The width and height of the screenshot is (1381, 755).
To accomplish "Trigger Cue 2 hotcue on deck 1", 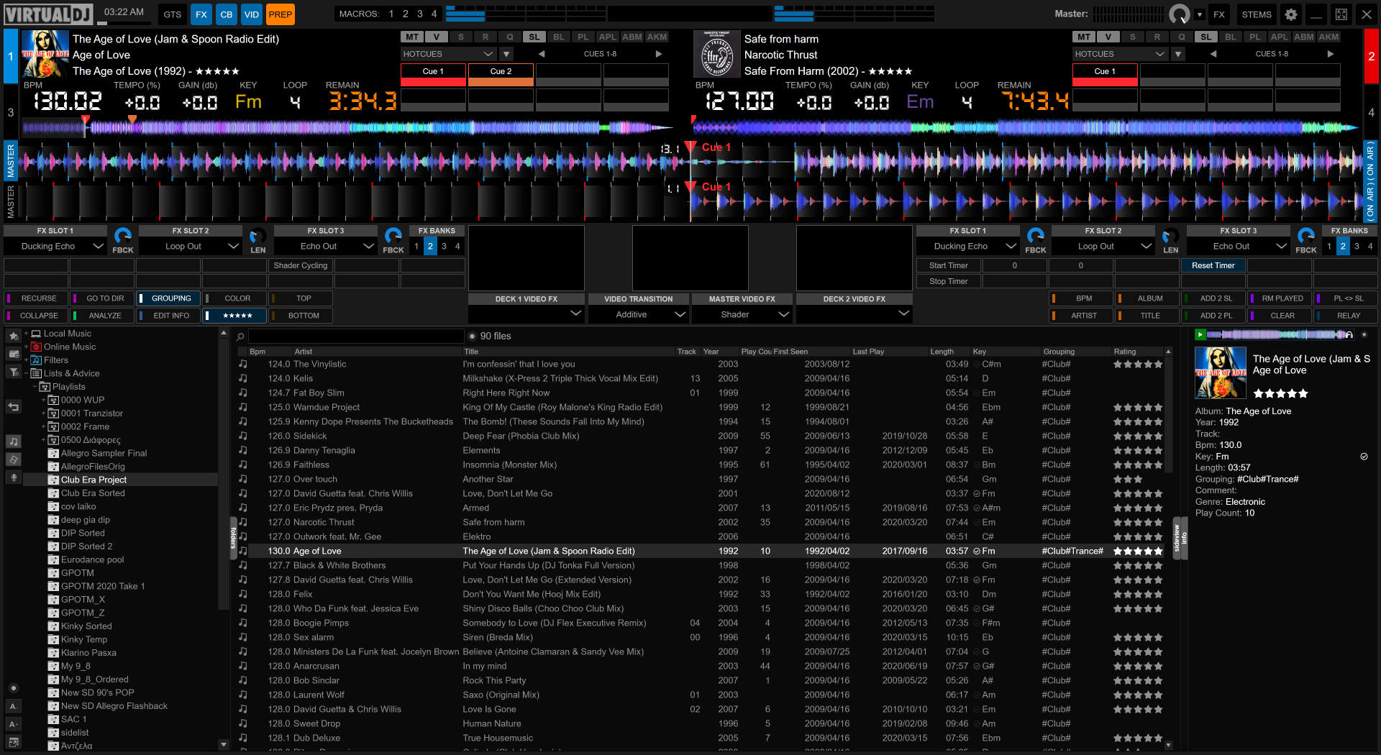I will click(501, 75).
